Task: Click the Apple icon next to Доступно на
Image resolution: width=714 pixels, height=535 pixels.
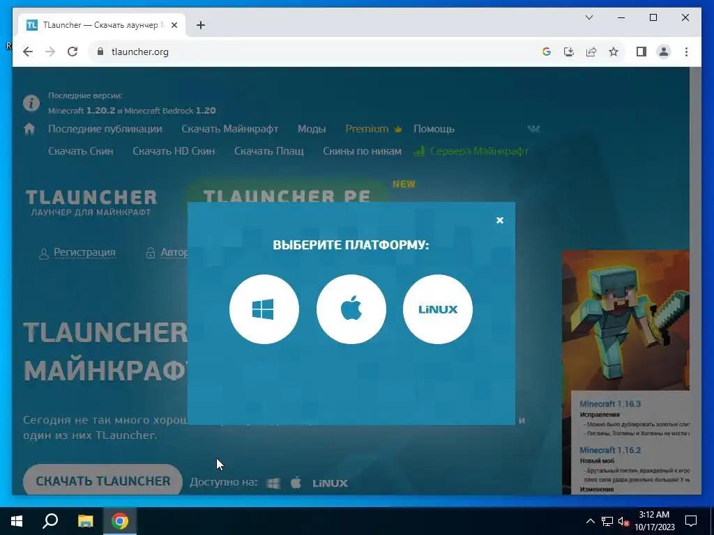Action: (296, 483)
